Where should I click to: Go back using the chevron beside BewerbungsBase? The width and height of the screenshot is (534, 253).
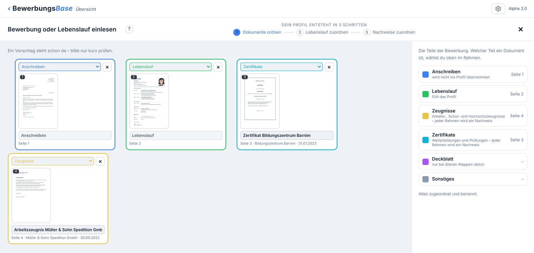(9, 9)
